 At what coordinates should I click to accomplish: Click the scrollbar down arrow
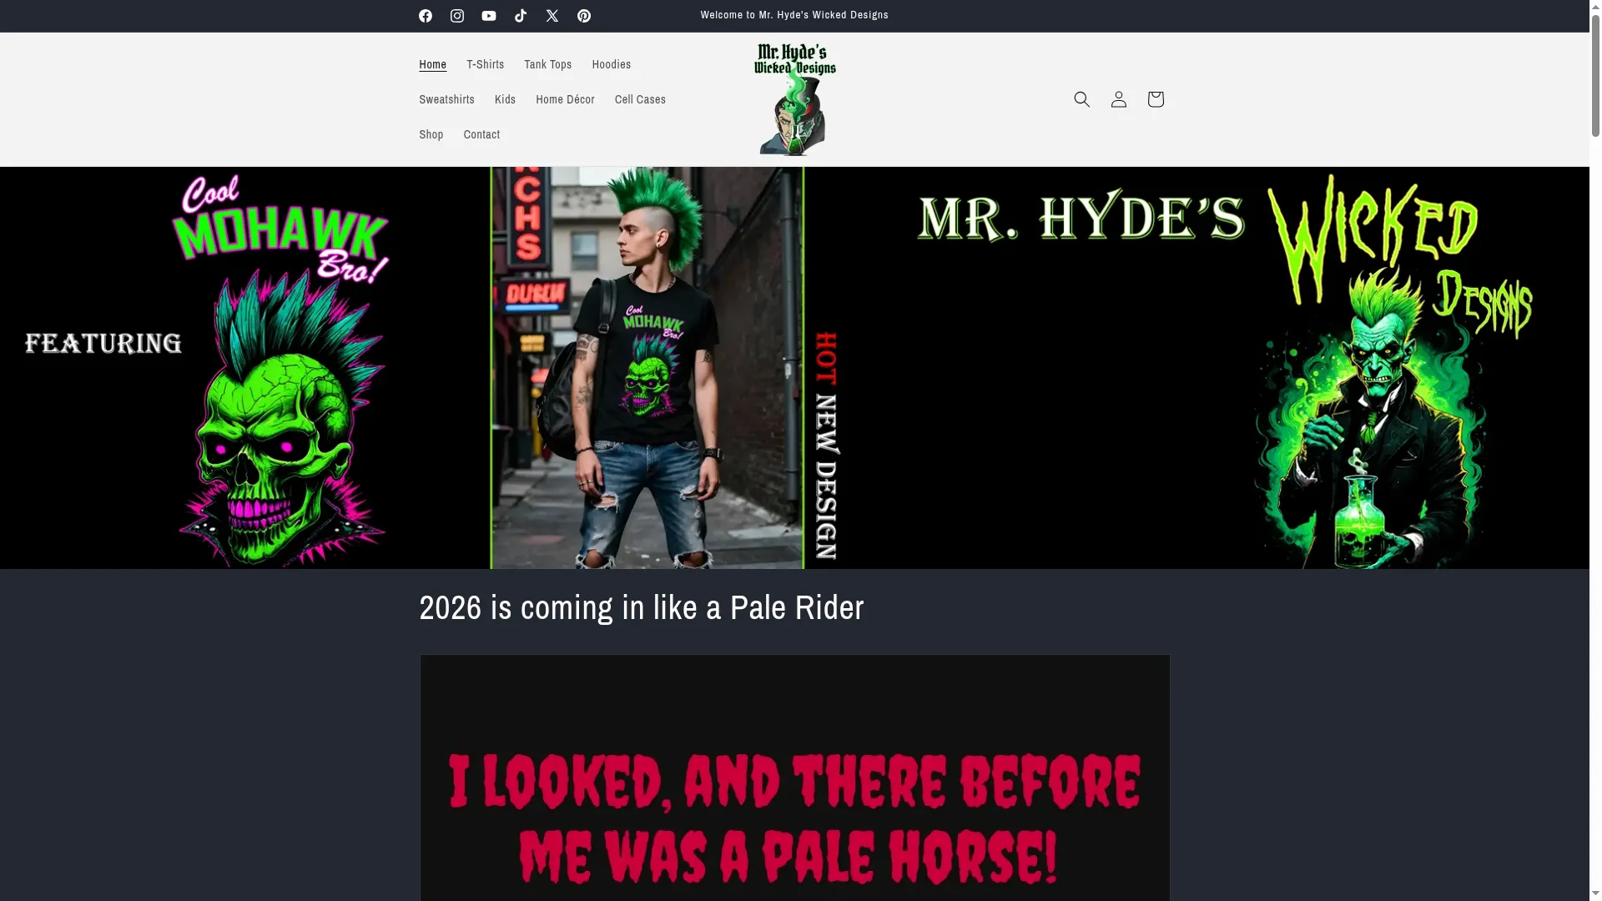(x=1595, y=895)
